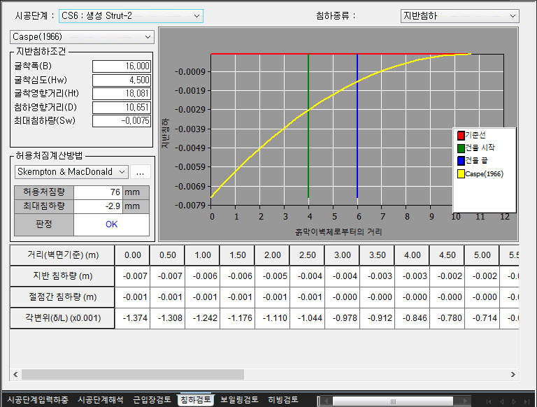Image resolution: width=537 pixels, height=407 pixels.
Task: Click the OK 판정 result cell
Action: [111, 224]
